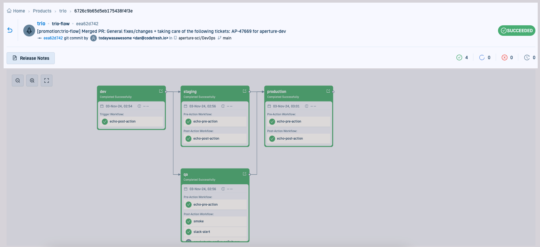
Task: Go to Home breadcrumb
Action: pos(16,11)
